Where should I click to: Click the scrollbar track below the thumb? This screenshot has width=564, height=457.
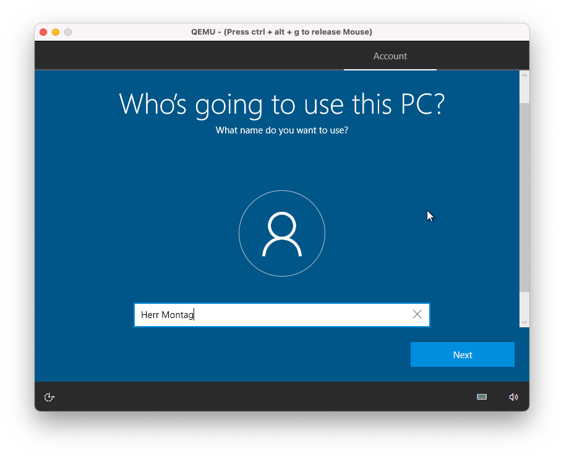524,304
